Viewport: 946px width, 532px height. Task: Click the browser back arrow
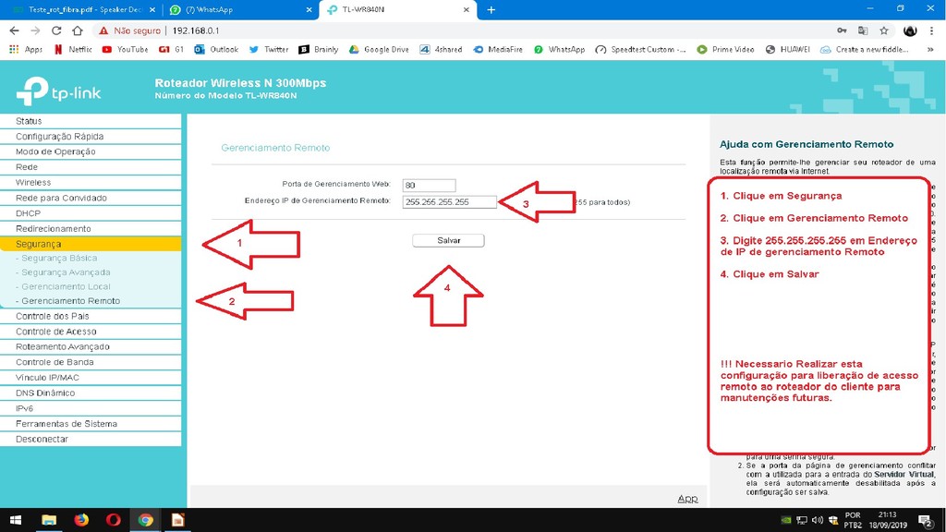(x=14, y=30)
